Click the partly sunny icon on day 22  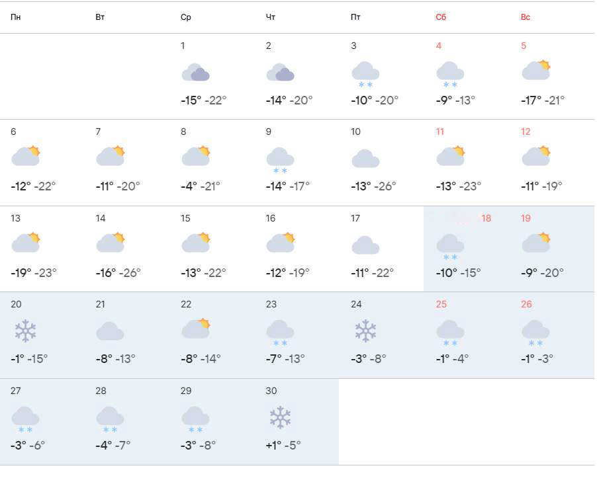(195, 328)
